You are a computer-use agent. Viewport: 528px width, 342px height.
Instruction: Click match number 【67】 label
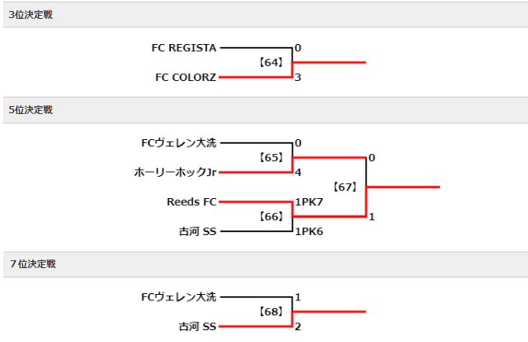tap(345, 187)
